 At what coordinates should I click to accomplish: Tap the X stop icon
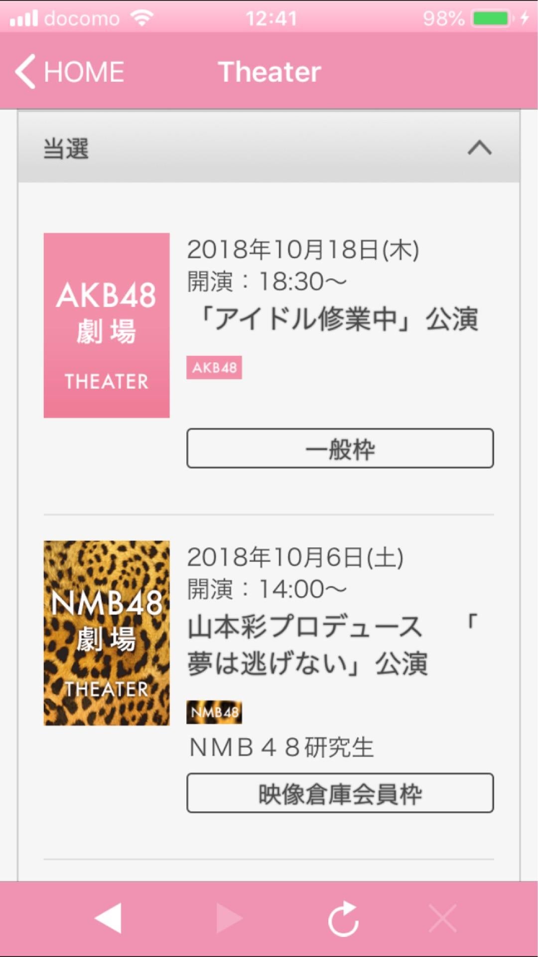[442, 918]
